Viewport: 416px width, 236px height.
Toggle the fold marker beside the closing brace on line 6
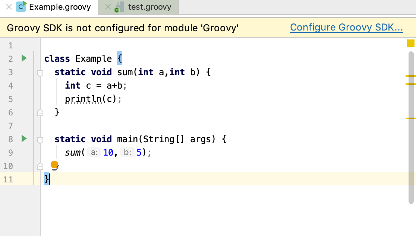click(x=40, y=112)
